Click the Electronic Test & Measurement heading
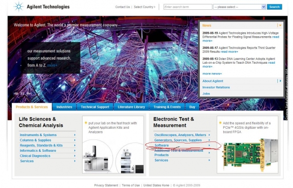 click(173, 122)
